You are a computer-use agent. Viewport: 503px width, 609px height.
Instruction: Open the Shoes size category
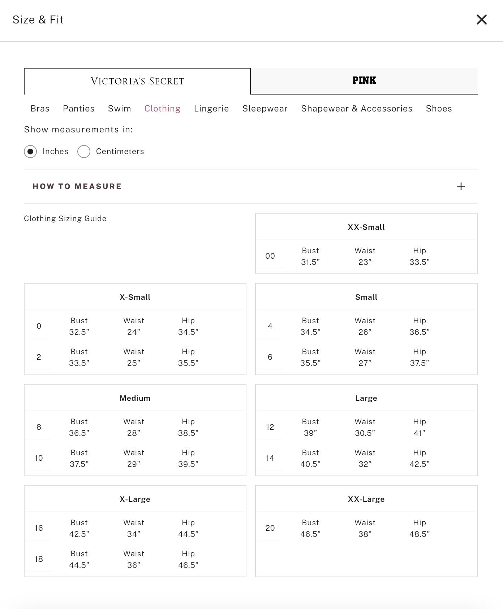pyautogui.click(x=439, y=109)
